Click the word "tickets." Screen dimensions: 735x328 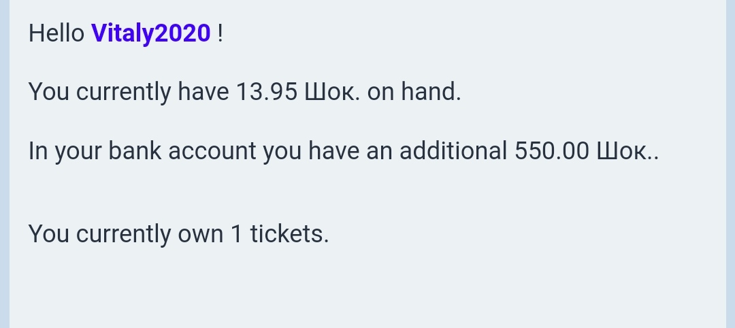(x=289, y=234)
